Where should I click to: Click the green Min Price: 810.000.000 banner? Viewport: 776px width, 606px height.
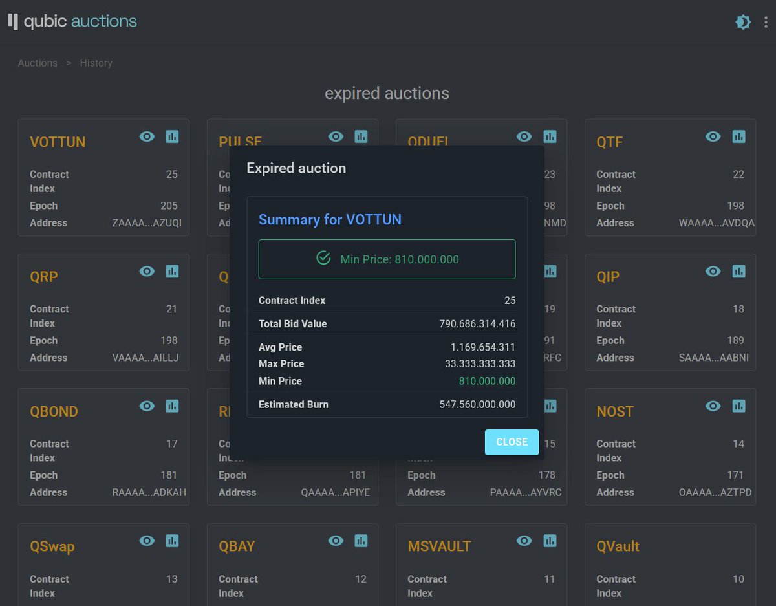coord(387,259)
